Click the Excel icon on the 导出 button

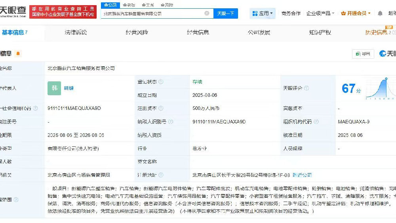click(x=358, y=54)
